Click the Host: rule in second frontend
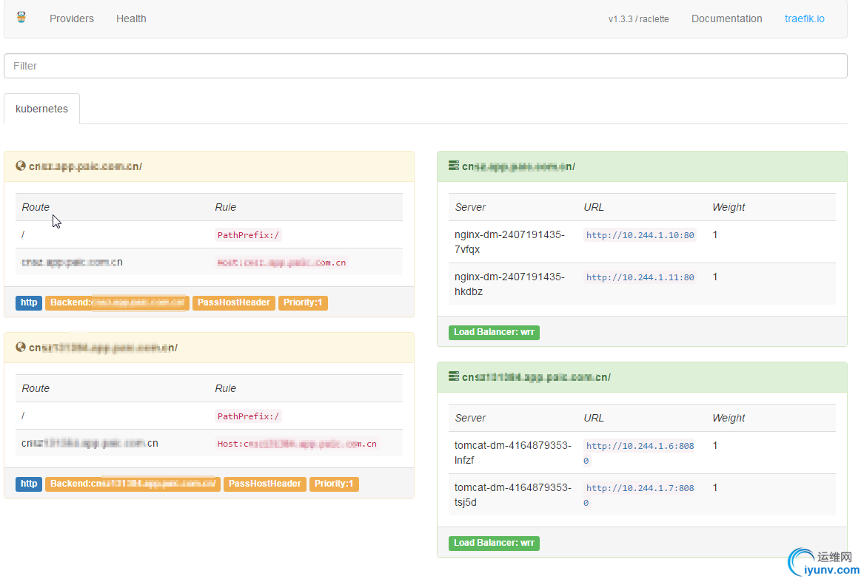Screen dimensions: 864x582 click(x=297, y=444)
